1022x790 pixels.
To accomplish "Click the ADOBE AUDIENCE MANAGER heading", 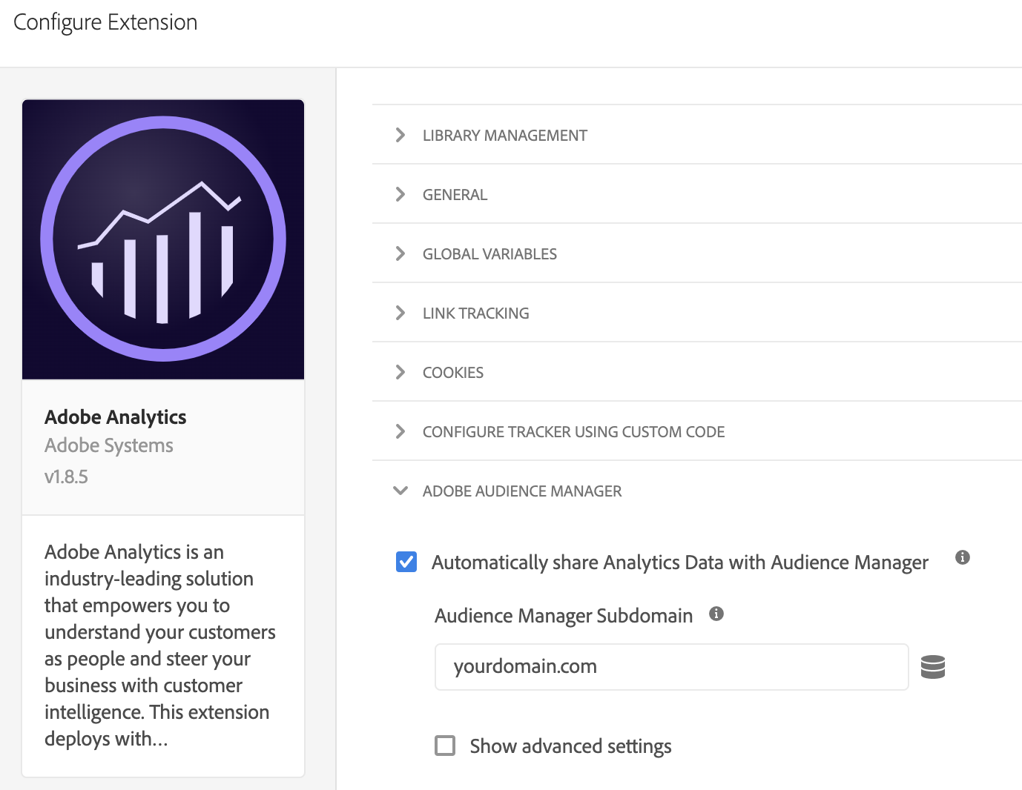I will (x=522, y=491).
